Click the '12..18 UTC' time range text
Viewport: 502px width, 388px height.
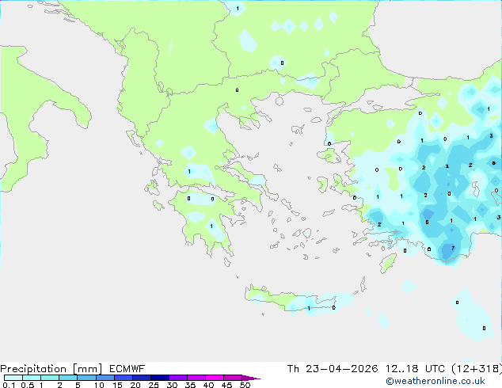pos(415,369)
